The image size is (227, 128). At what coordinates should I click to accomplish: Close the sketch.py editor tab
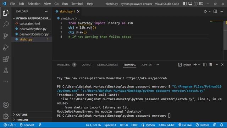(x=78, y=11)
